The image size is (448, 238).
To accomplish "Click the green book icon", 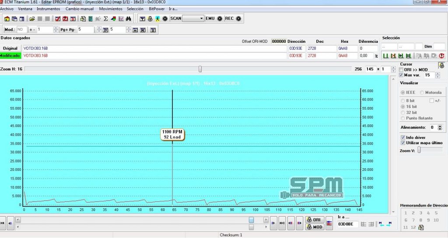I will tap(90, 18).
